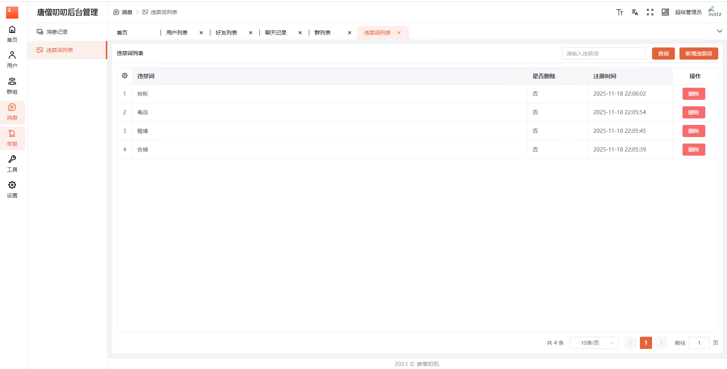Open the 群组 section in the sidebar
Image resolution: width=727 pixels, height=369 pixels.
tap(12, 86)
